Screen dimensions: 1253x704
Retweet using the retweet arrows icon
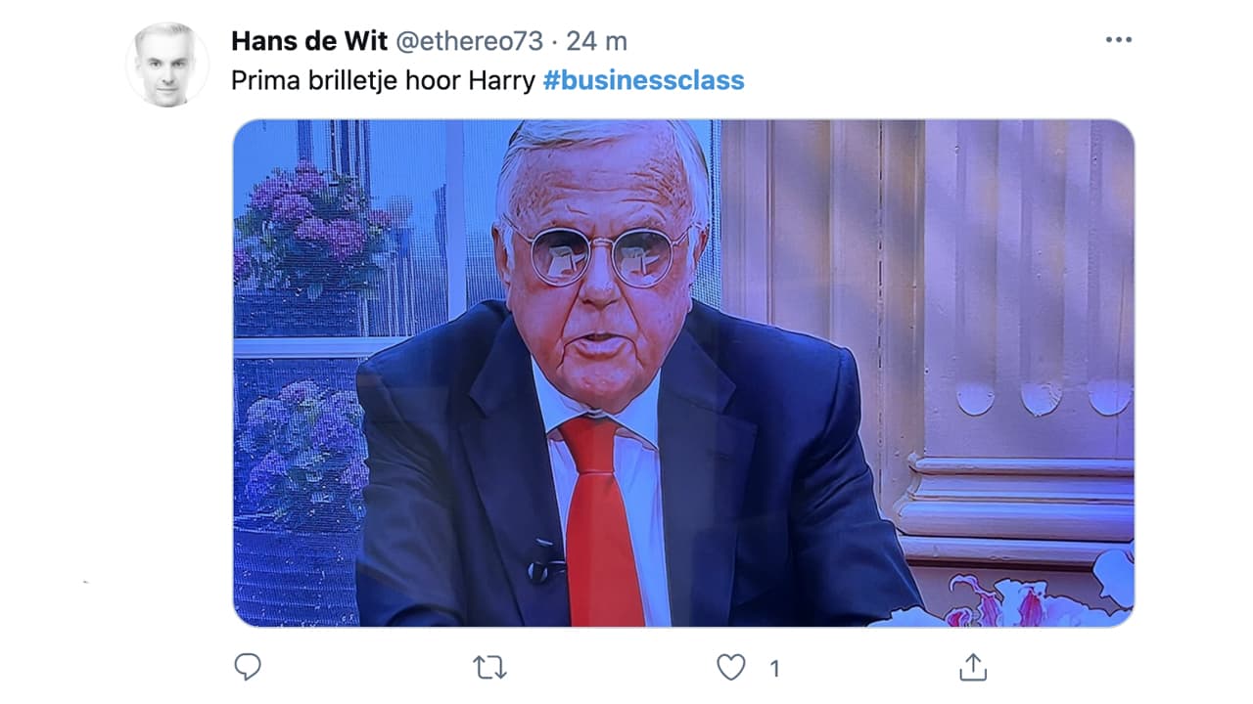point(489,668)
